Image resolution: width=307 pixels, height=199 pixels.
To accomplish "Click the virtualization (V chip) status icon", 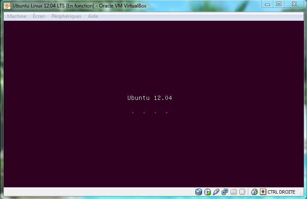I will pos(242,192).
